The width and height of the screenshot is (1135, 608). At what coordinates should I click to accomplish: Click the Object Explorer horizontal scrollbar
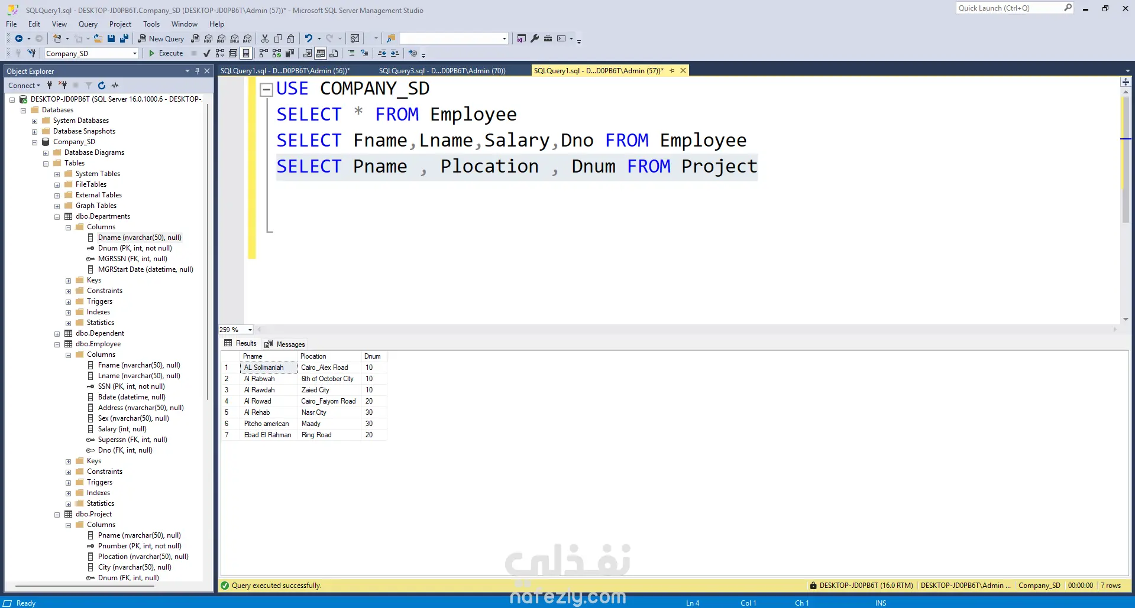(85, 586)
